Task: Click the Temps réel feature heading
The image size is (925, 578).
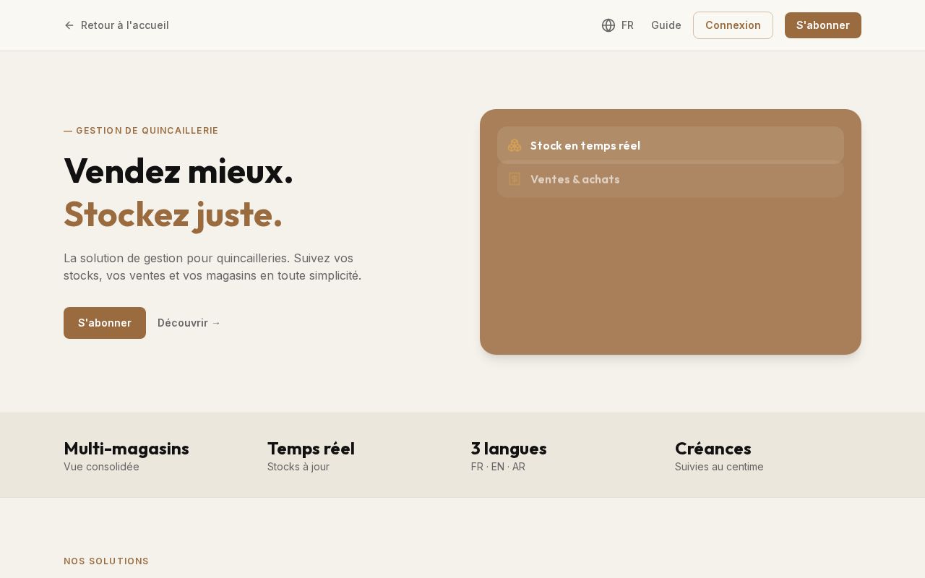Action: 311,449
